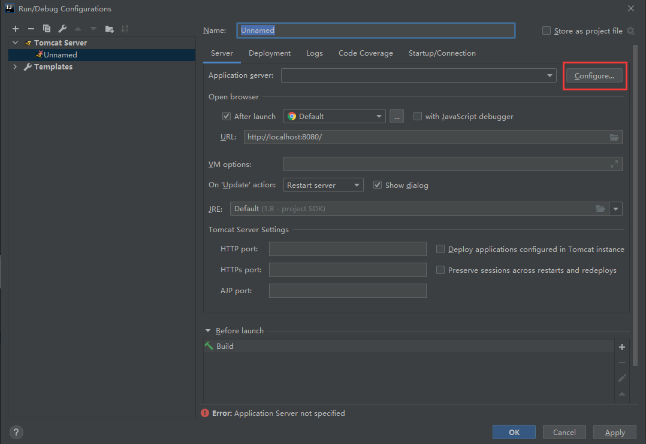Image resolution: width=646 pixels, height=444 pixels.
Task: Move configuration up with the arrow icon
Action: click(78, 29)
